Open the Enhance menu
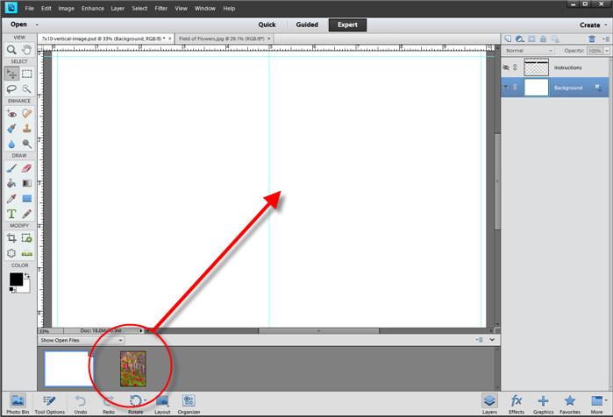613x417 pixels. (x=93, y=8)
